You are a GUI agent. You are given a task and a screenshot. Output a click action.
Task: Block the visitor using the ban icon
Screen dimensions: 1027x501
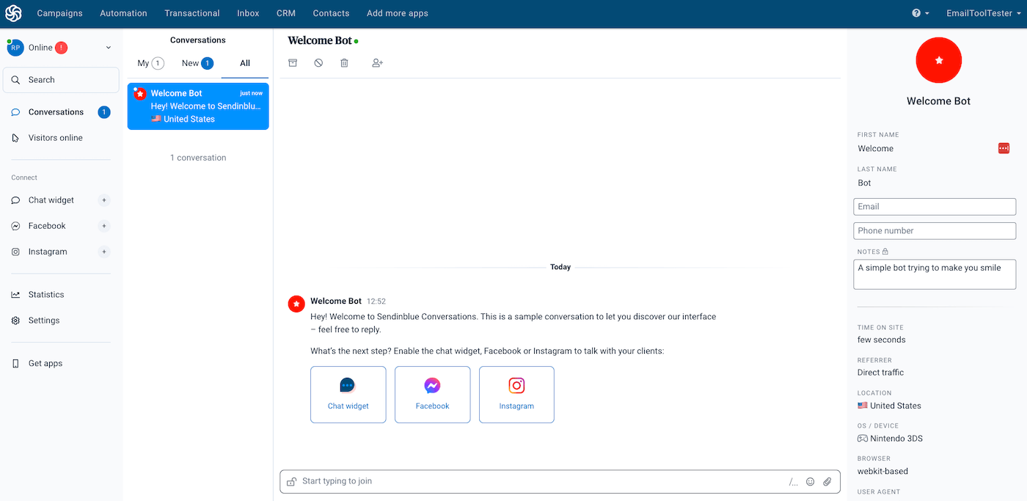tap(318, 63)
